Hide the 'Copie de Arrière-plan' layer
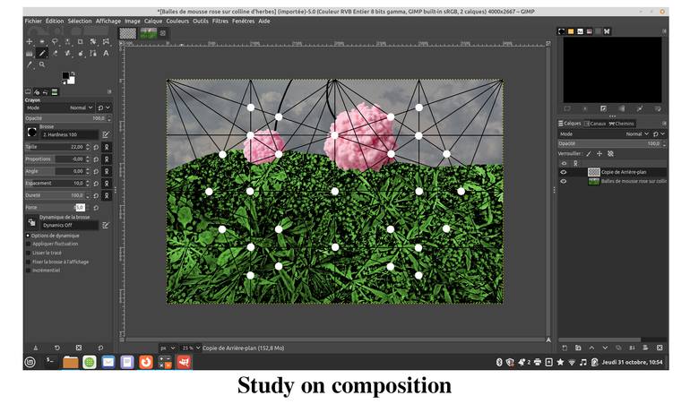690x404 pixels. 564,172
